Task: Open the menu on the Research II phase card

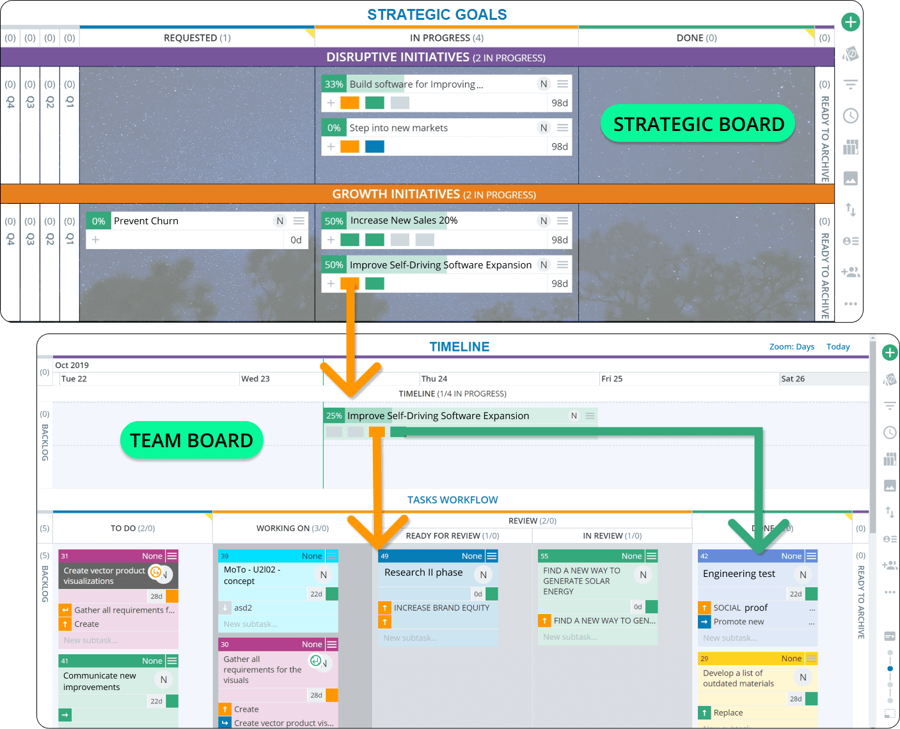Action: pyautogui.click(x=491, y=556)
